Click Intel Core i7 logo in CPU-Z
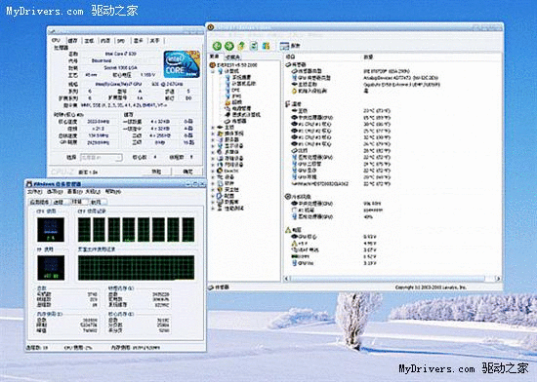This screenshot has width=537, height=382. [x=182, y=64]
